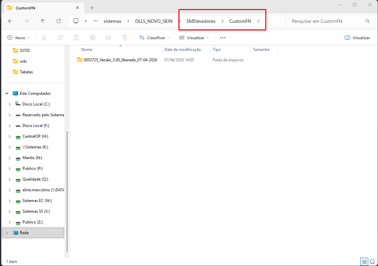
Task: Click the Cut scissors icon
Action: click(x=44, y=38)
